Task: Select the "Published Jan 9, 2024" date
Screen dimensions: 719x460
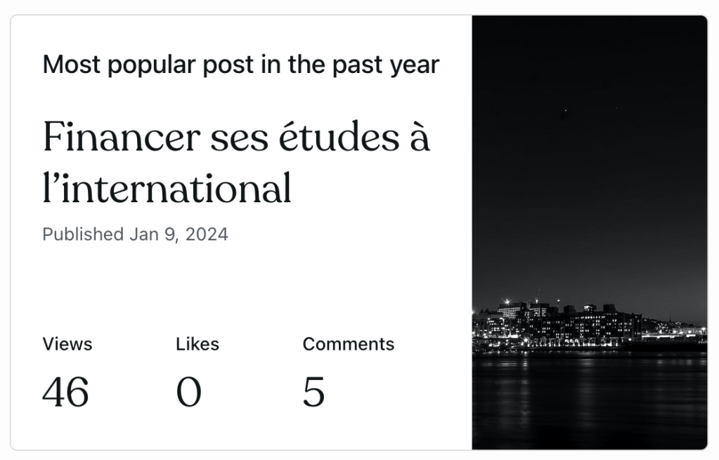Action: [x=135, y=234]
